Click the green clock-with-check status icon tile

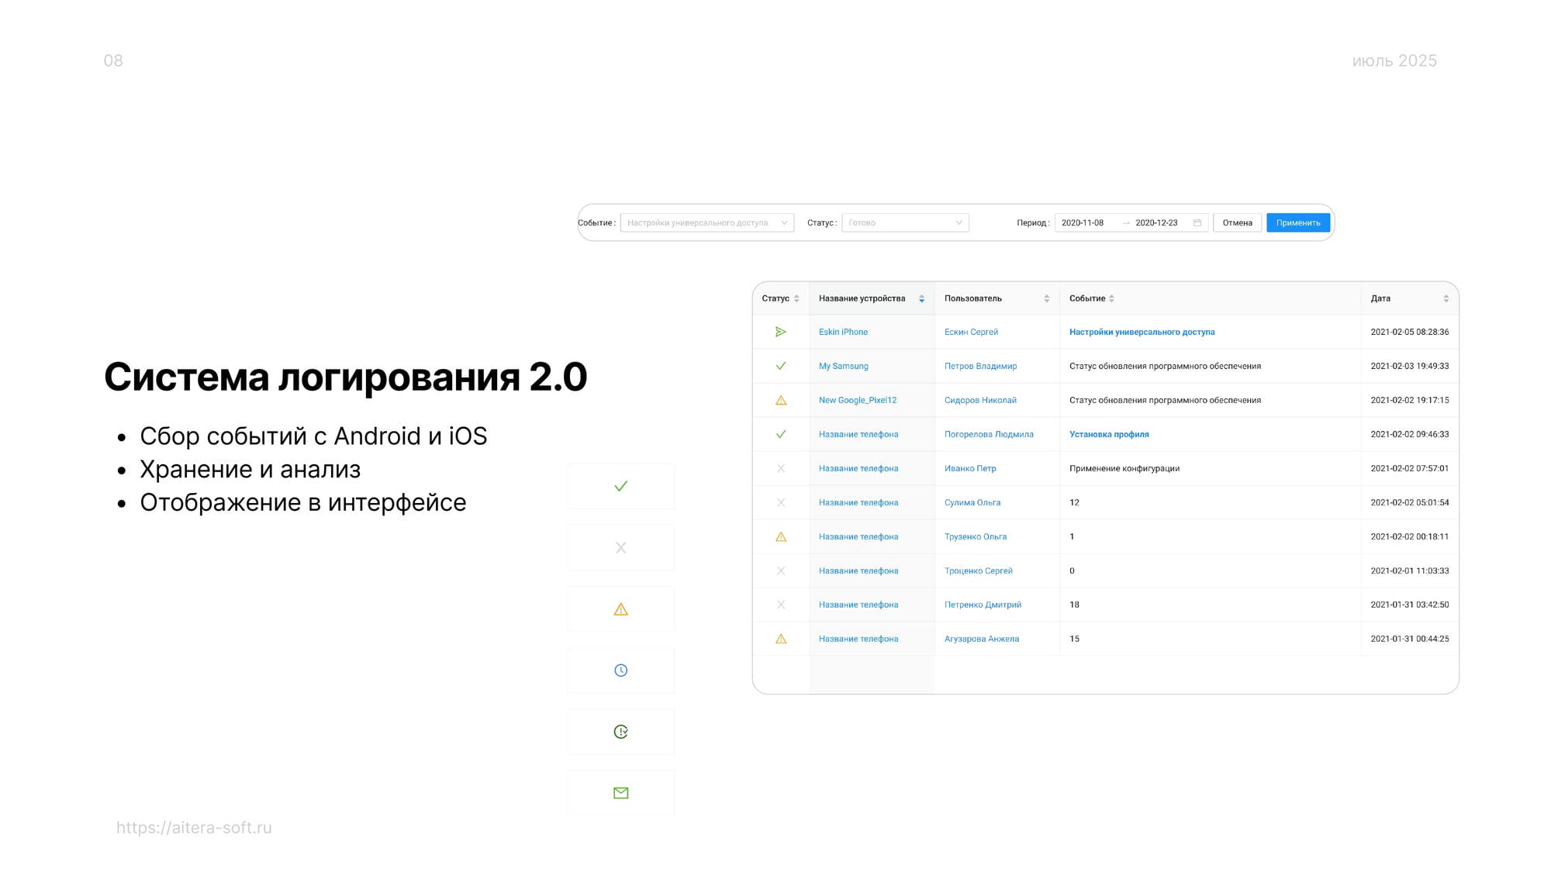click(x=620, y=732)
